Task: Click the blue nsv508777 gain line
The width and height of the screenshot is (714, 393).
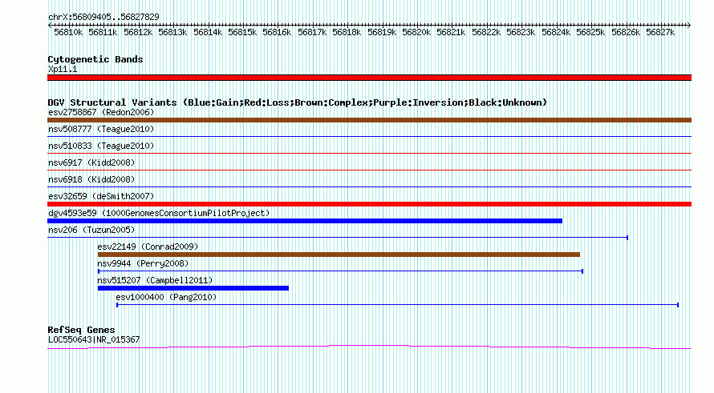Action: (x=369, y=136)
